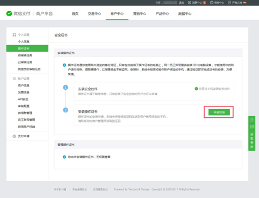Viewport: 259px width, 198px height.
Task: Click the blue info icon in the certificate description
Action: (64, 65)
